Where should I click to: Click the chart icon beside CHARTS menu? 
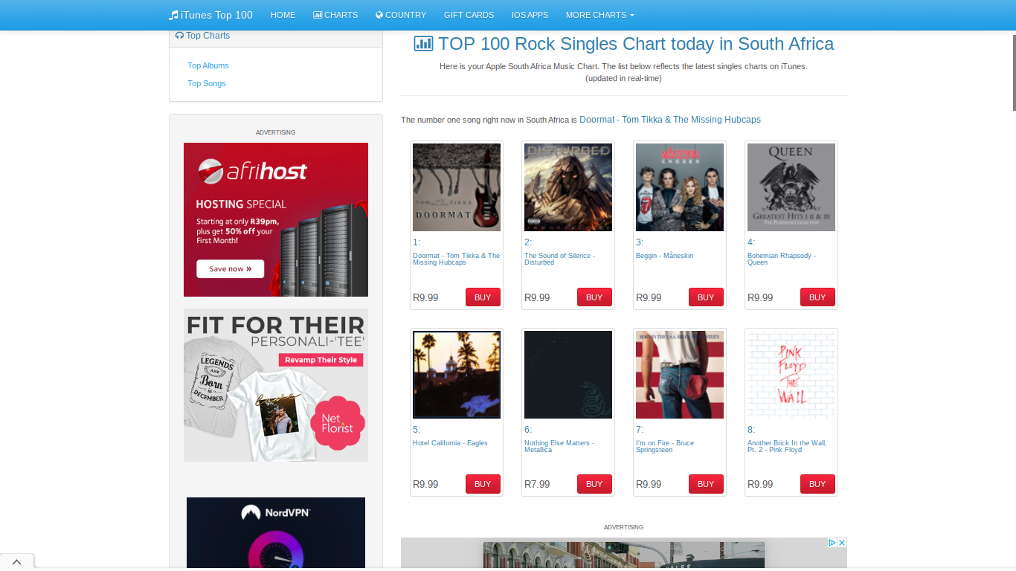click(318, 15)
